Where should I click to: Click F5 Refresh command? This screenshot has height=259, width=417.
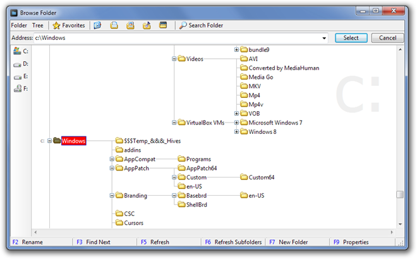tap(155, 242)
